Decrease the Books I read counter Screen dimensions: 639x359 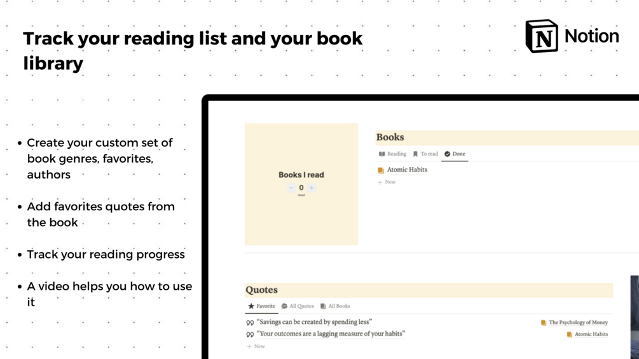click(291, 188)
